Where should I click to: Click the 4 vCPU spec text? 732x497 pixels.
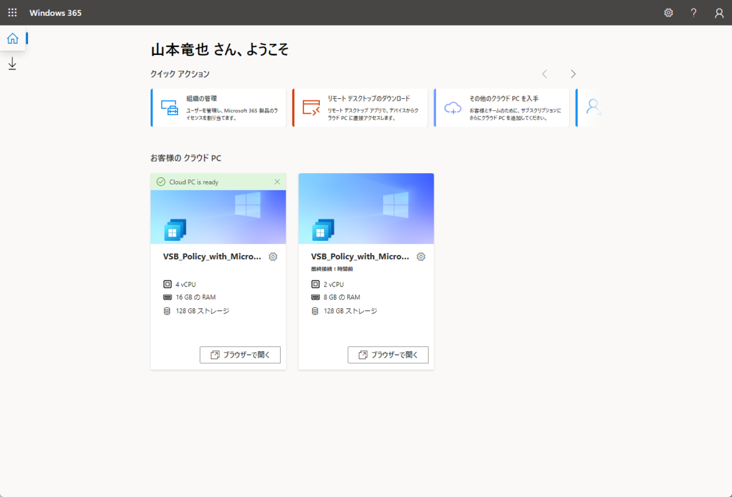tap(186, 284)
